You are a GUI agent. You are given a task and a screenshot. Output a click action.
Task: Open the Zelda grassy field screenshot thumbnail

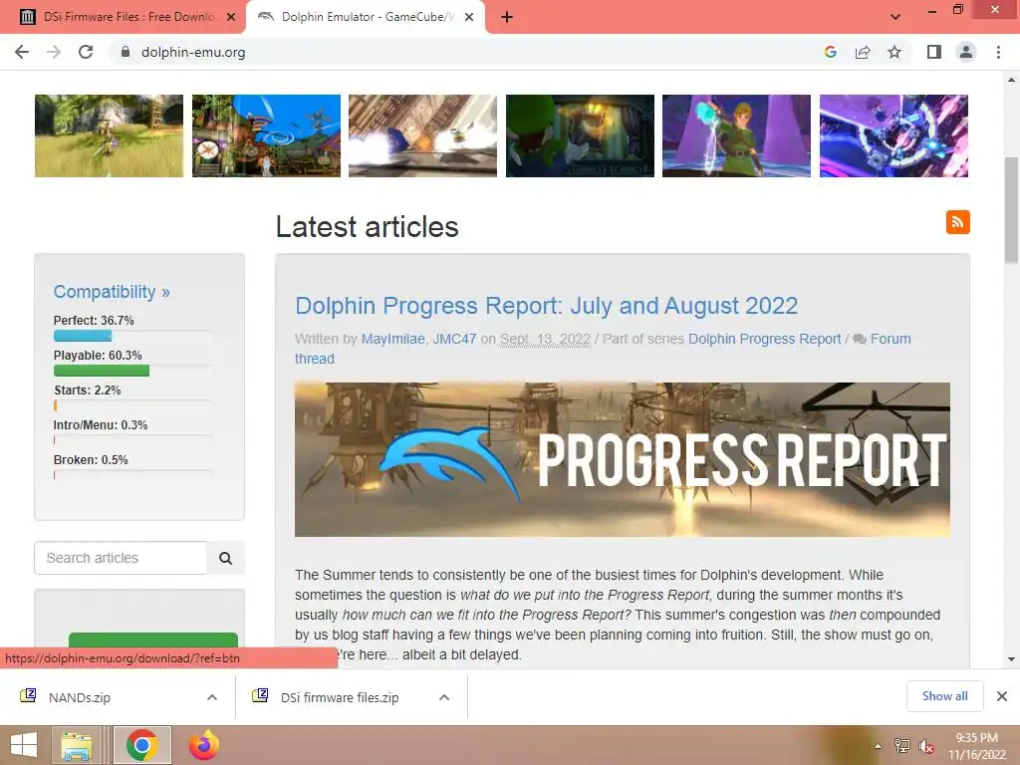pyautogui.click(x=109, y=135)
